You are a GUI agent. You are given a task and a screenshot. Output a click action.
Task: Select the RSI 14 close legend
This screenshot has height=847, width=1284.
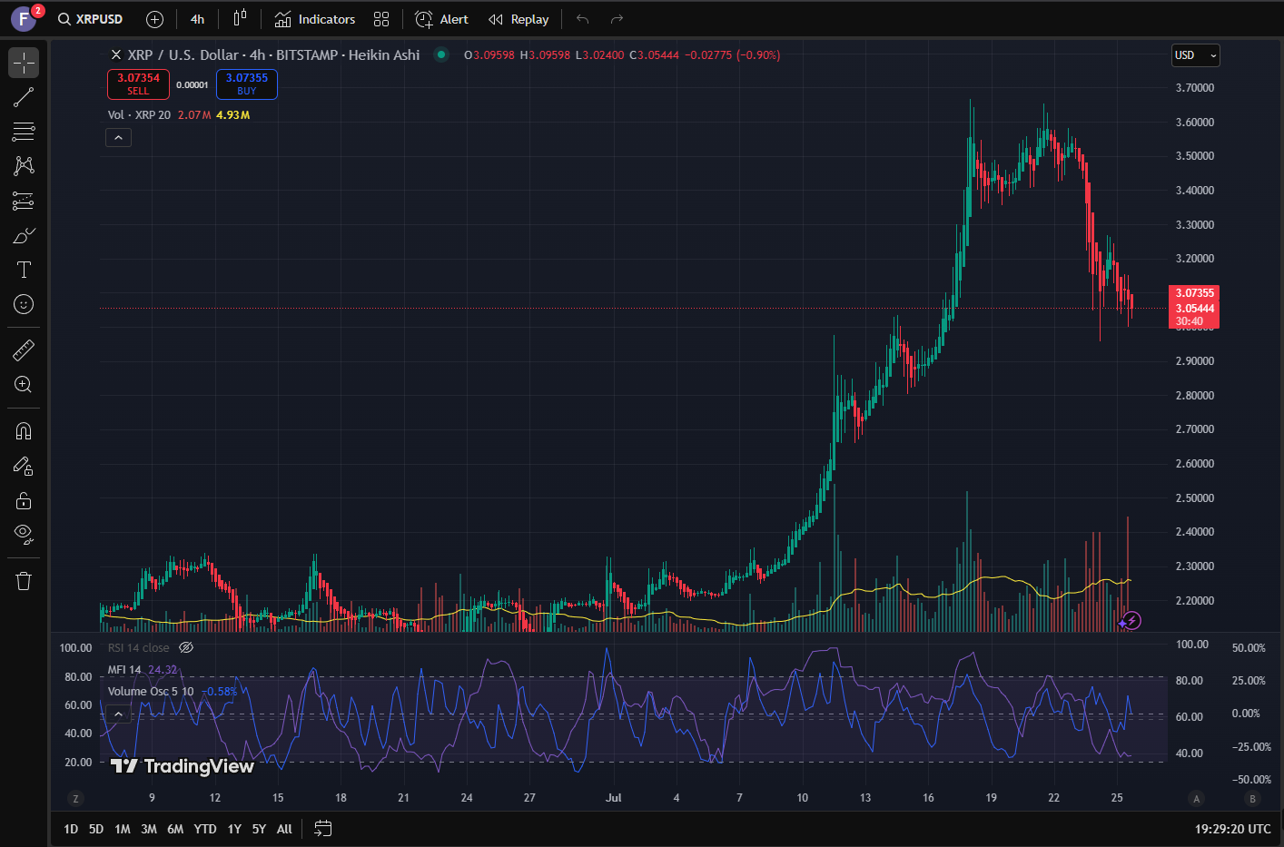tap(138, 647)
